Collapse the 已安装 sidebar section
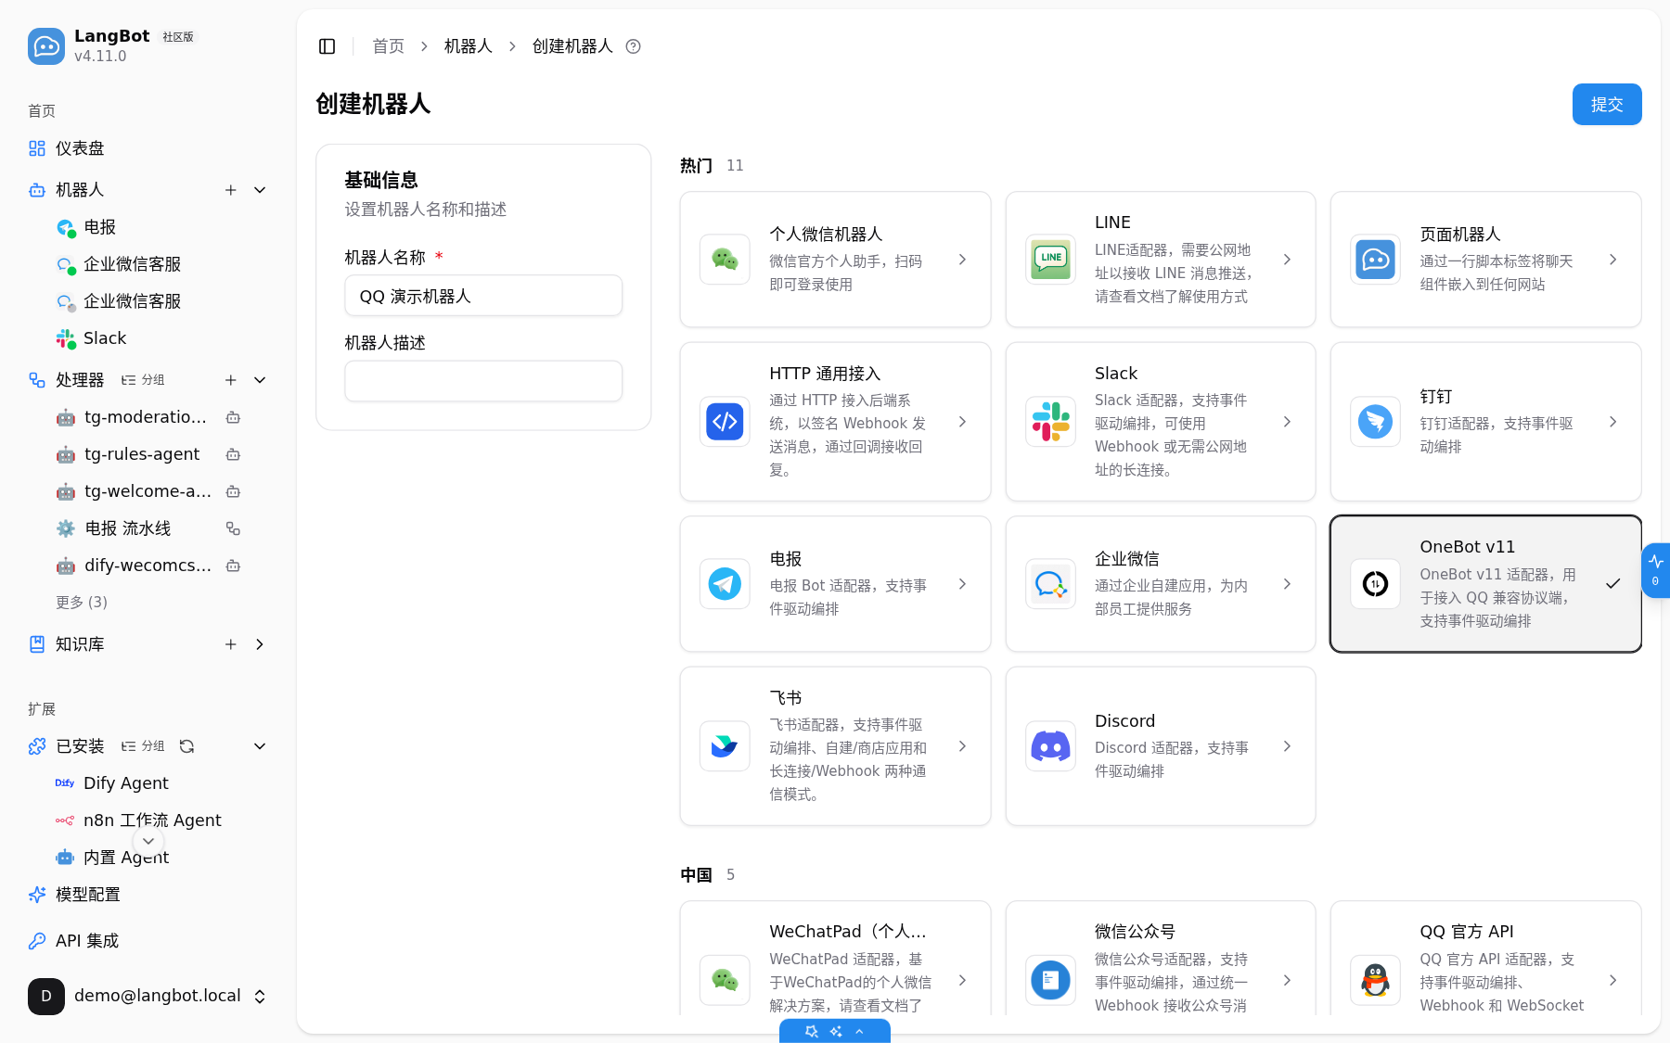The width and height of the screenshot is (1670, 1043). point(260,746)
